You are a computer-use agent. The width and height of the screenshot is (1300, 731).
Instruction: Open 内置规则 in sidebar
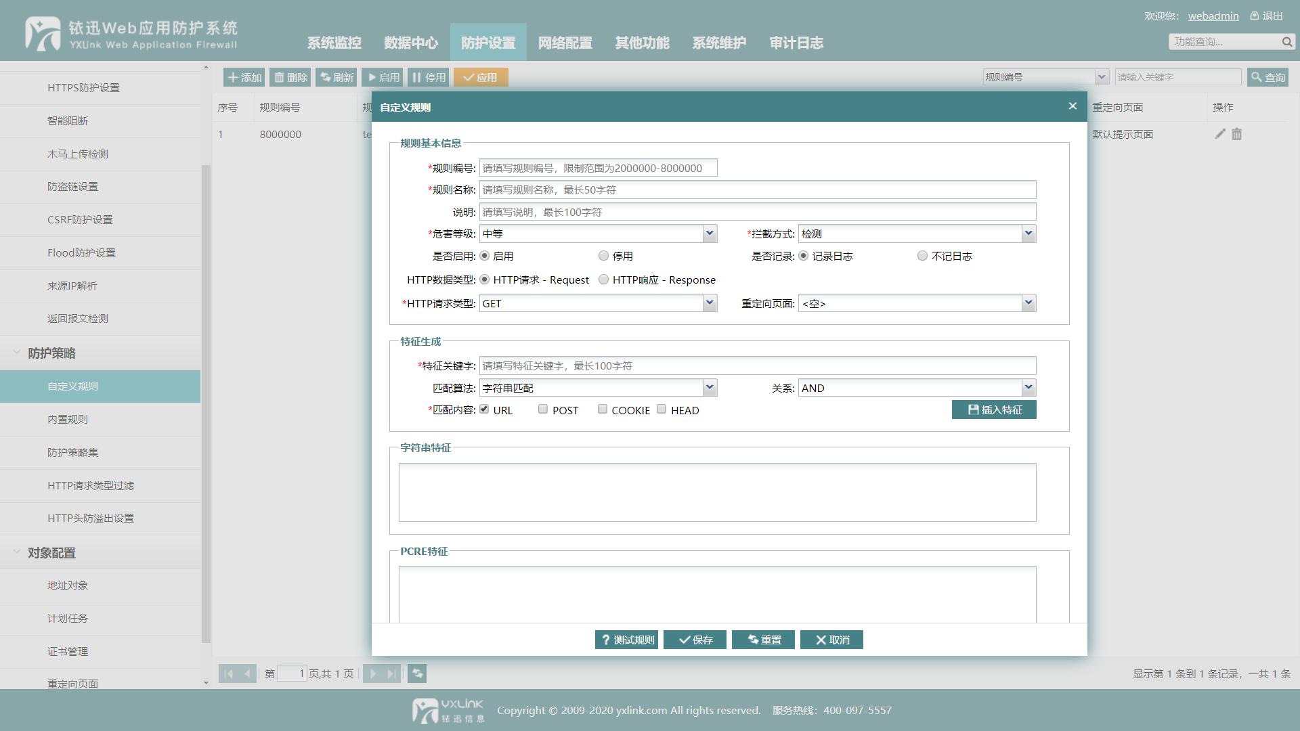[x=100, y=419]
